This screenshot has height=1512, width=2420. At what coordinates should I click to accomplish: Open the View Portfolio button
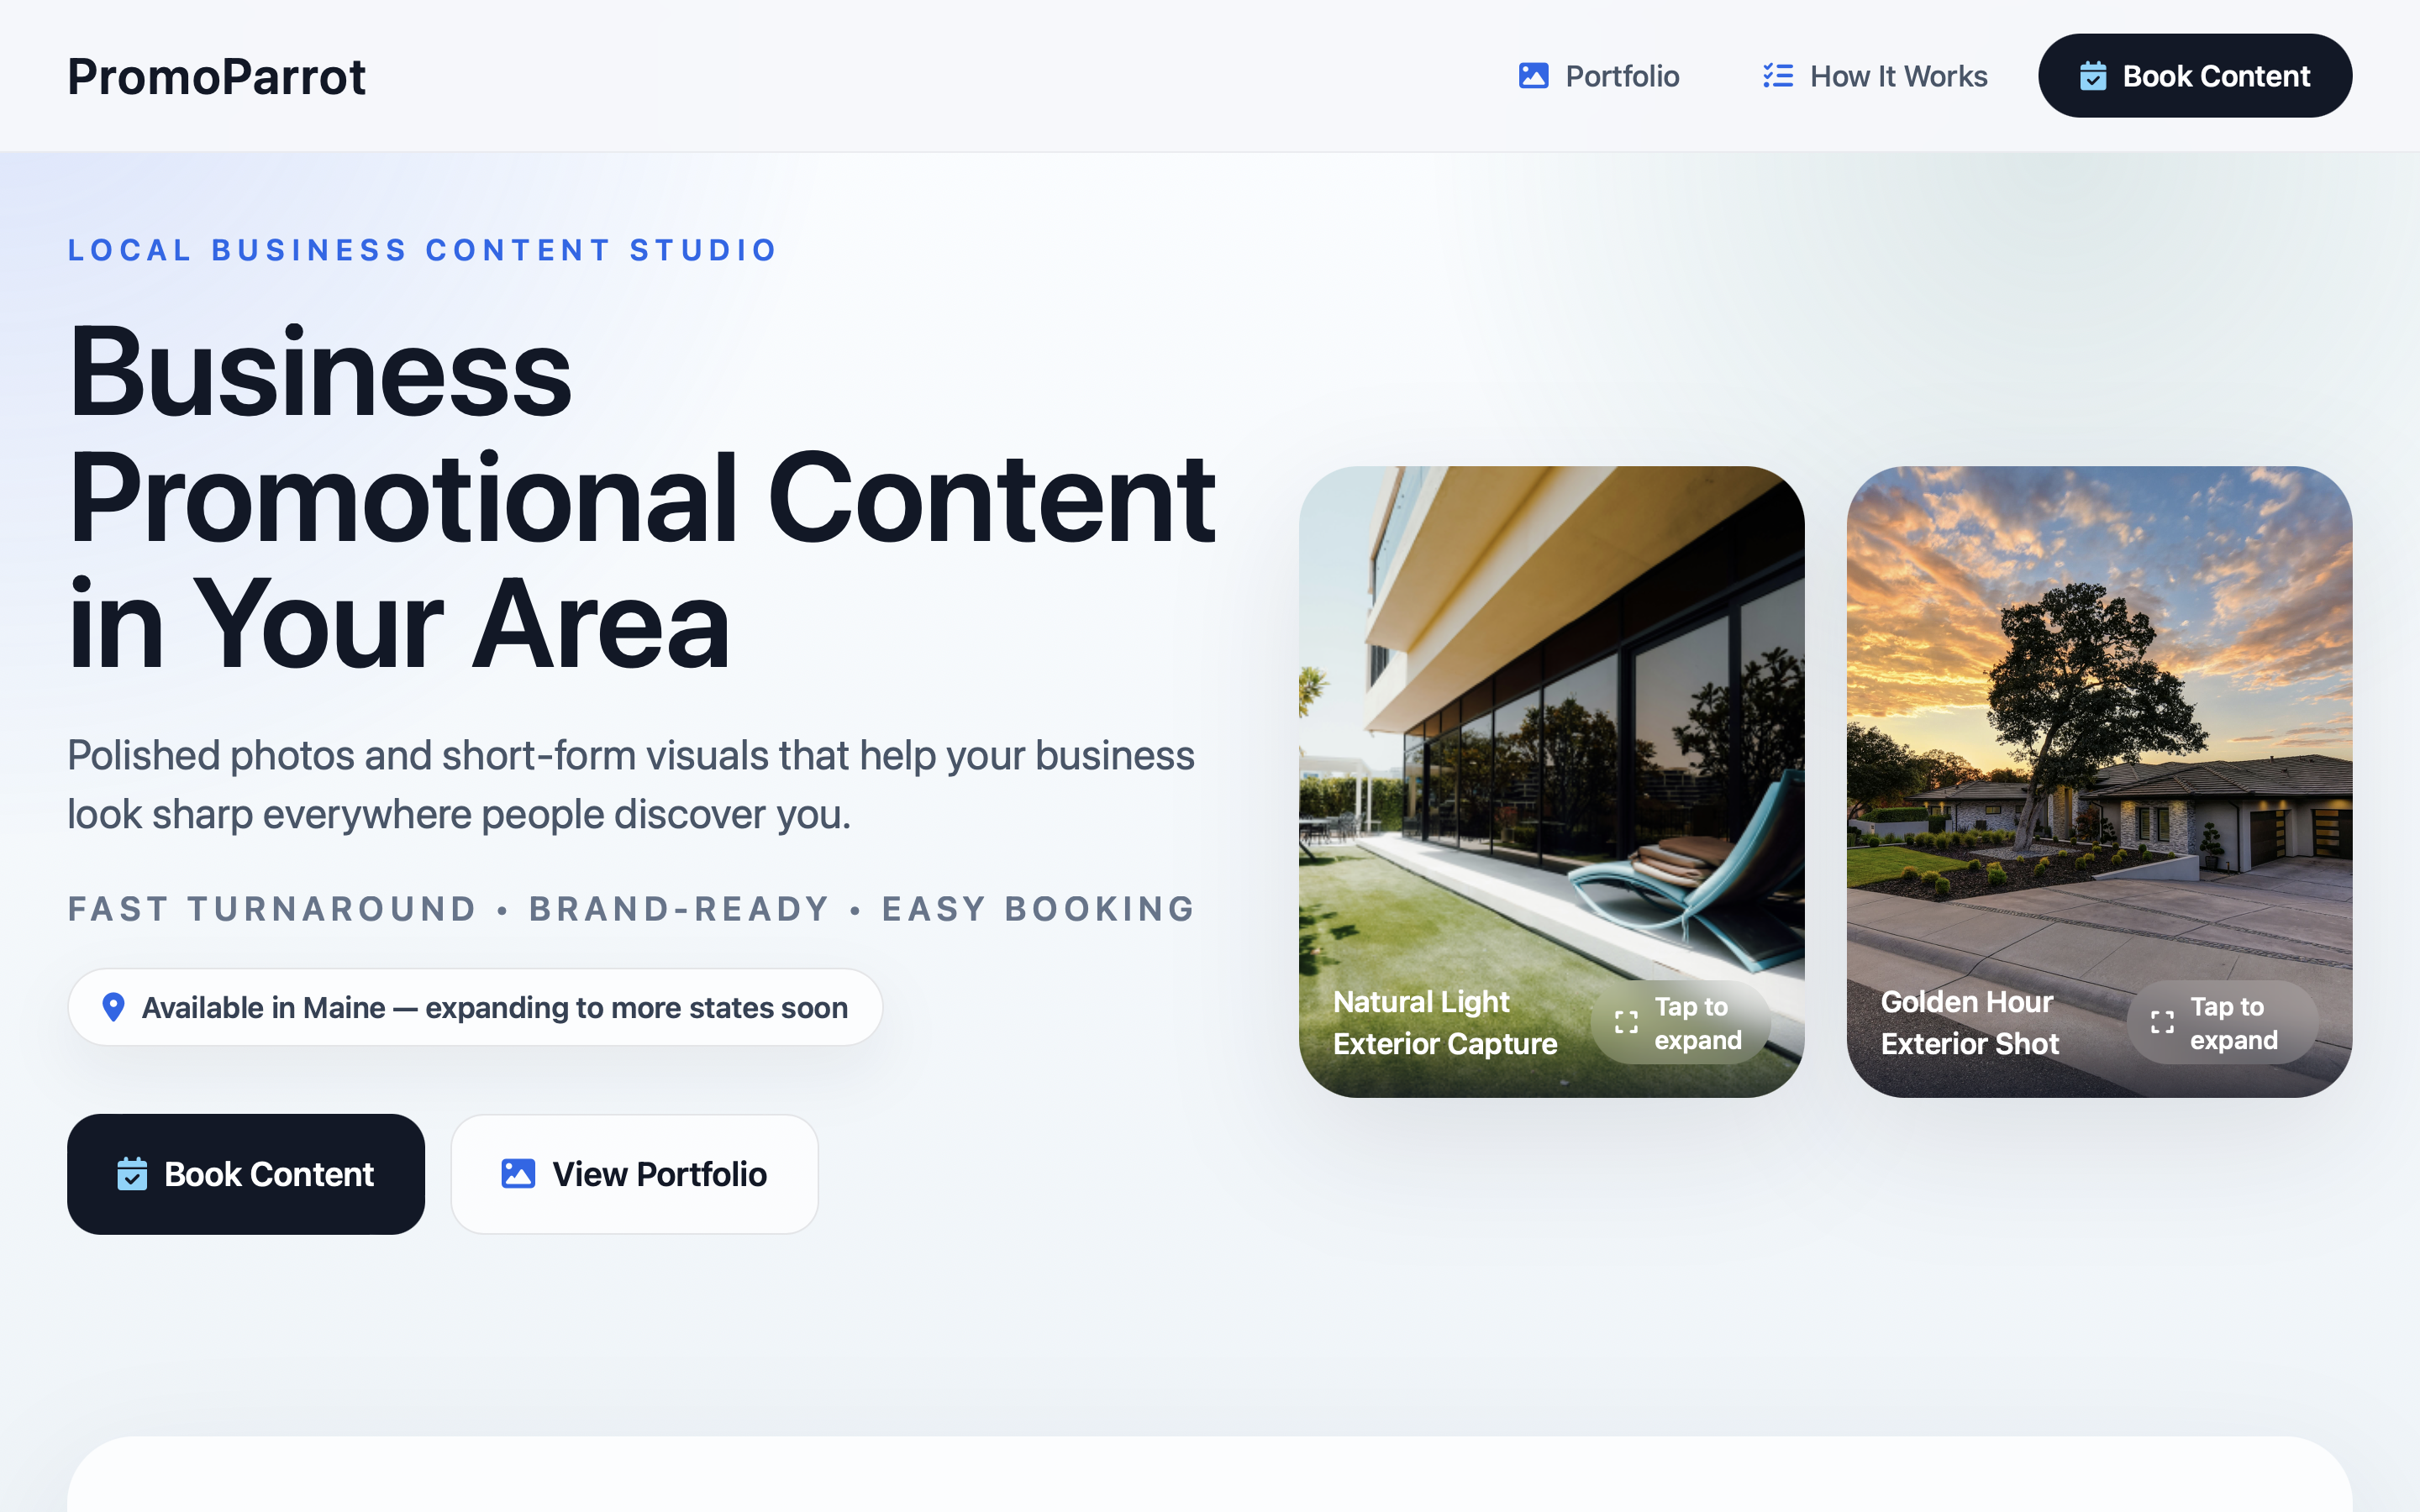click(x=634, y=1174)
